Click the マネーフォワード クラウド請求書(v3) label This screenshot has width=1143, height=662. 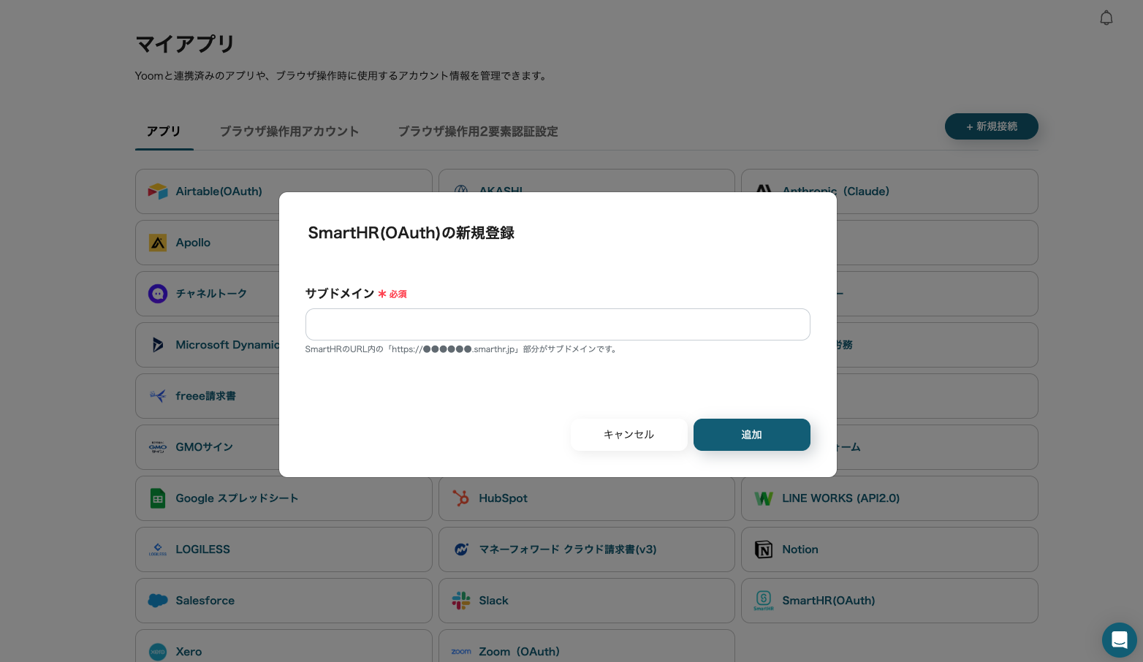[568, 549]
